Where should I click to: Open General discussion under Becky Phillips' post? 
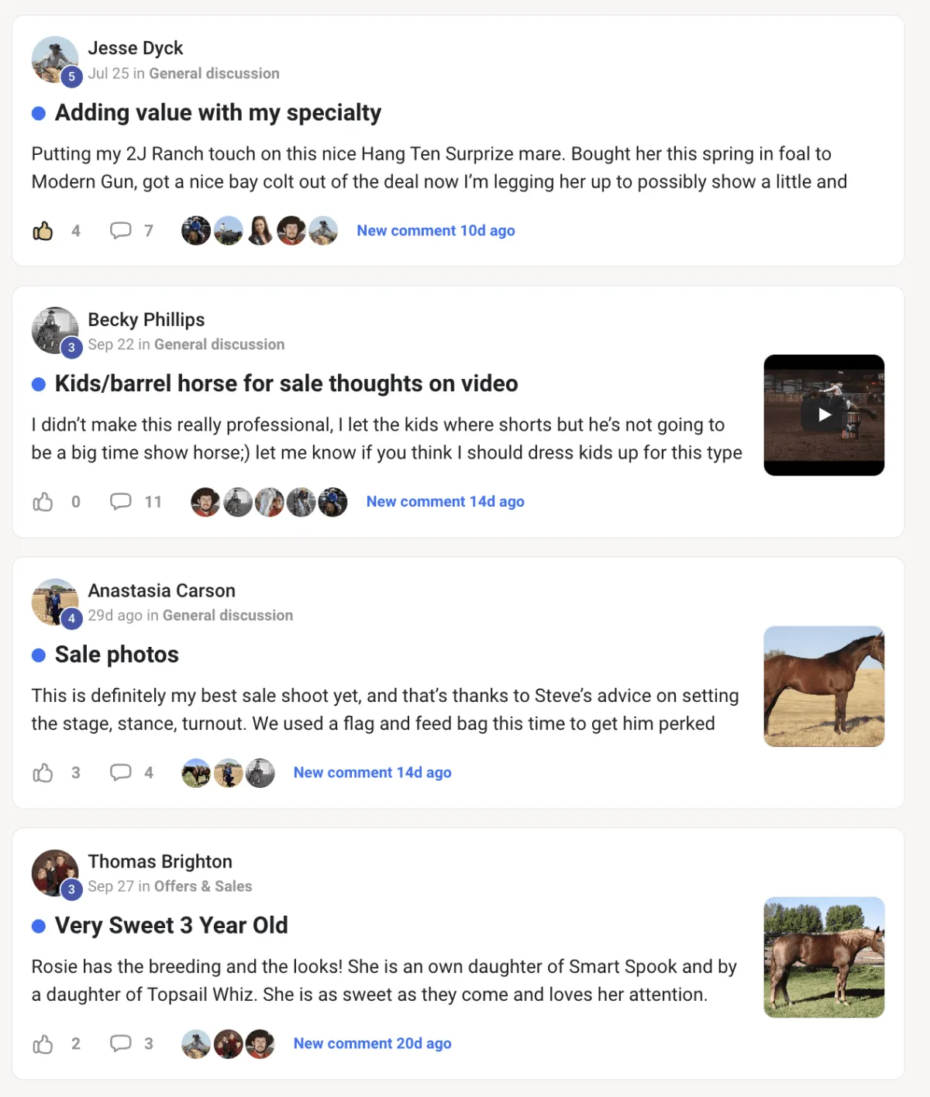(x=219, y=344)
